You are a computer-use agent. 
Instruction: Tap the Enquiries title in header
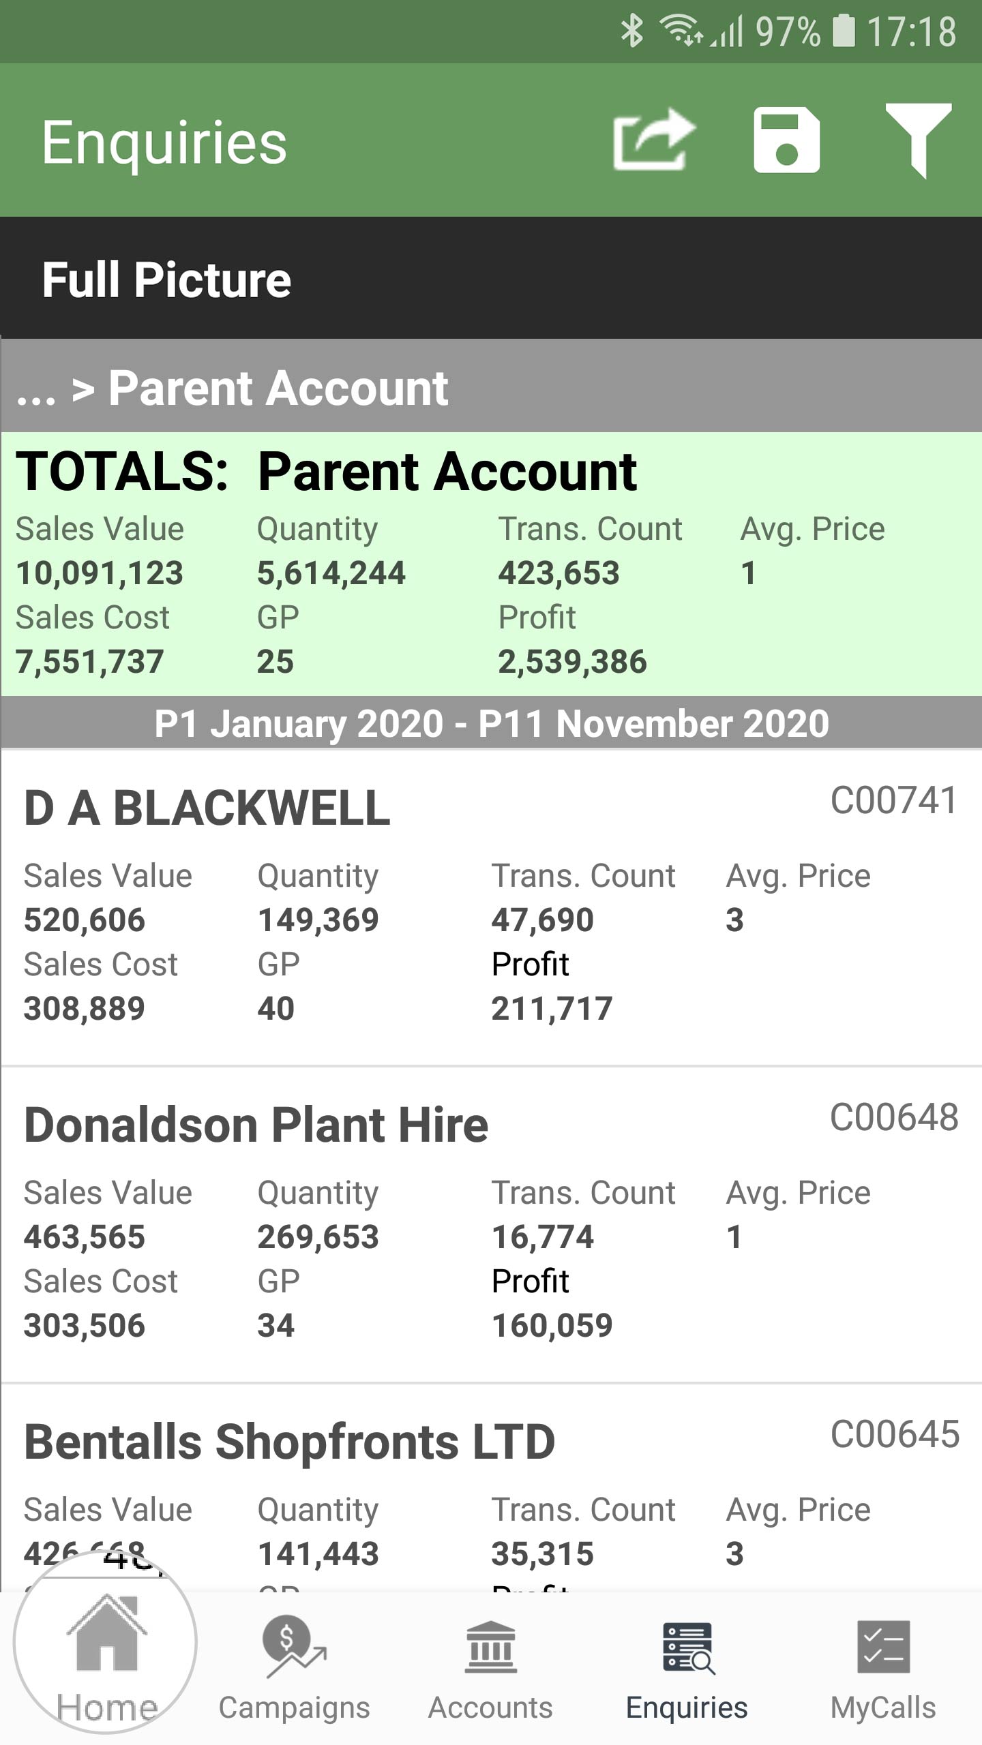(x=164, y=143)
